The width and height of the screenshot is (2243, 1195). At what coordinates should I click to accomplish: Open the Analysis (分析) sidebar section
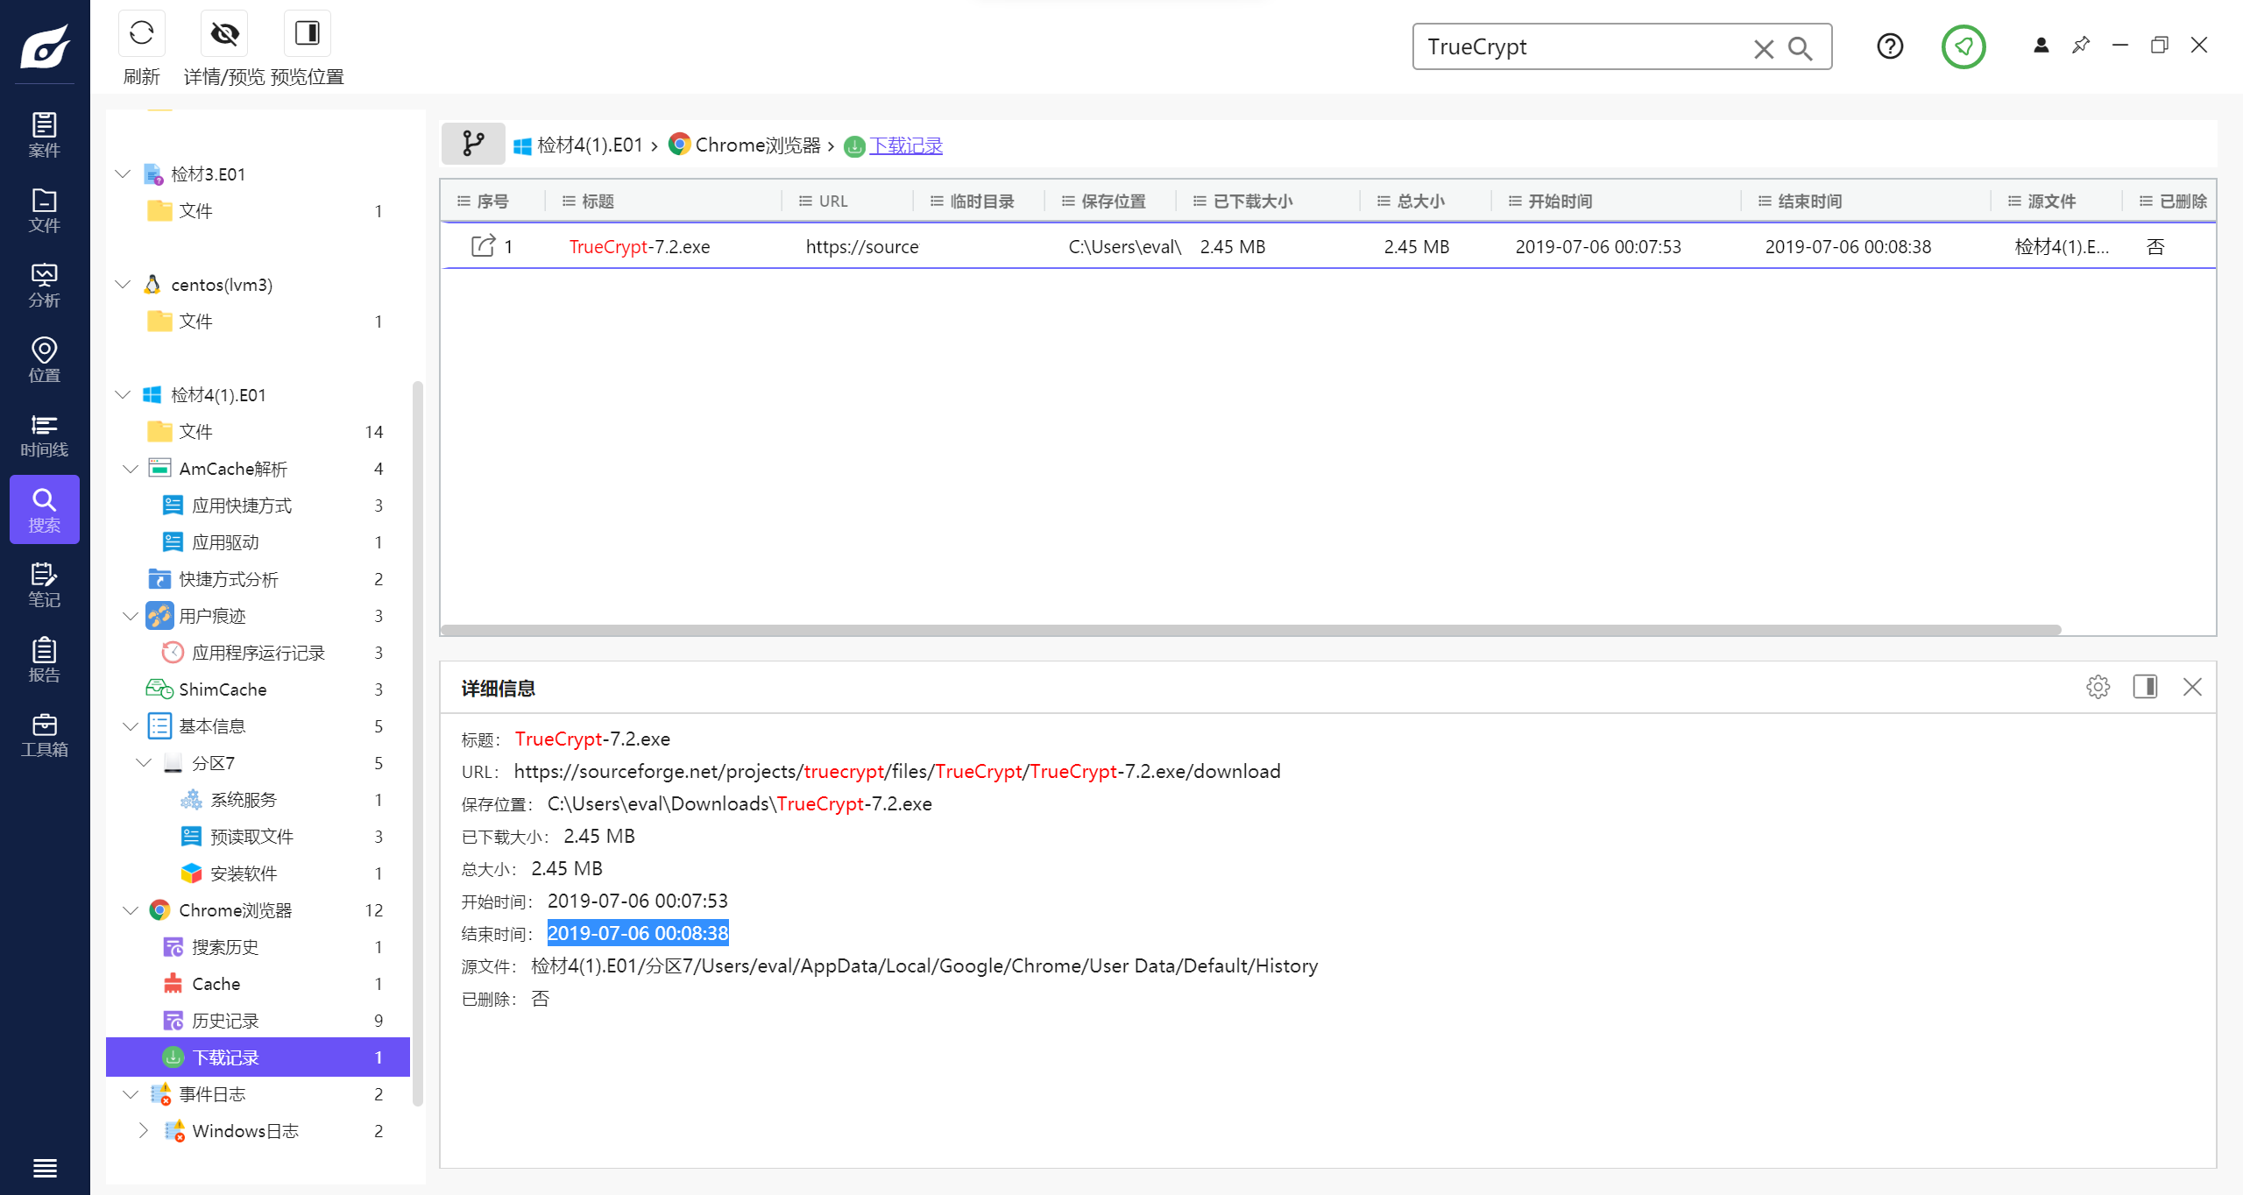pyautogui.click(x=44, y=286)
